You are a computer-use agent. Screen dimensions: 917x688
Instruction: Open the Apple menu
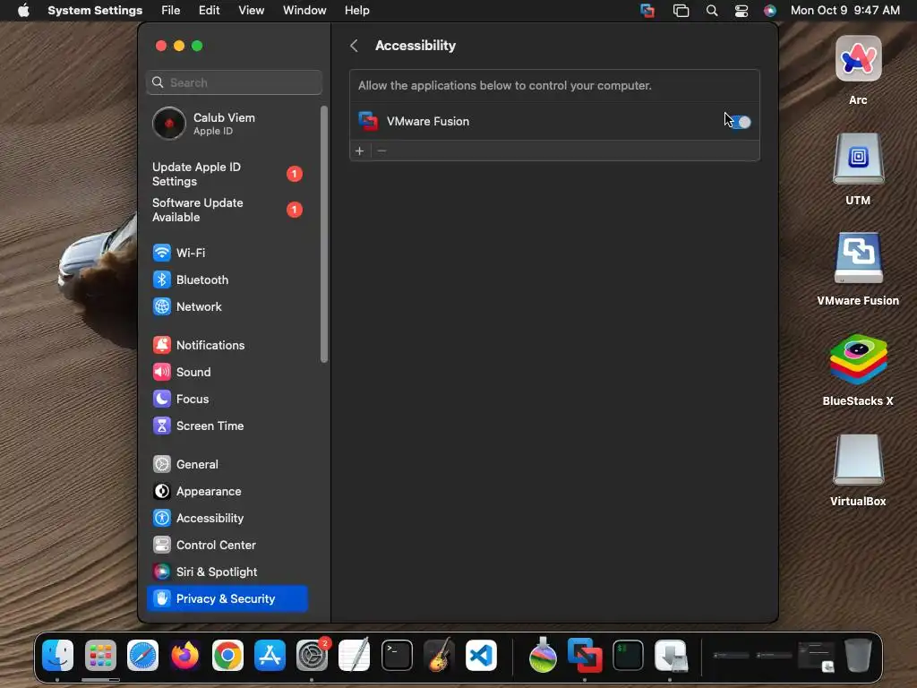pyautogui.click(x=23, y=11)
